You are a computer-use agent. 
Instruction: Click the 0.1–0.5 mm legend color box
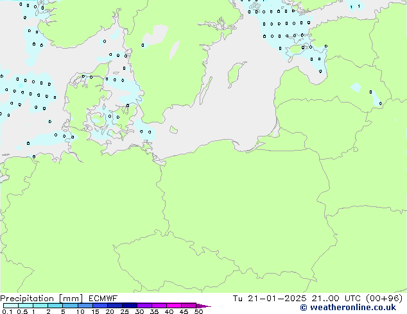[x=11, y=306]
